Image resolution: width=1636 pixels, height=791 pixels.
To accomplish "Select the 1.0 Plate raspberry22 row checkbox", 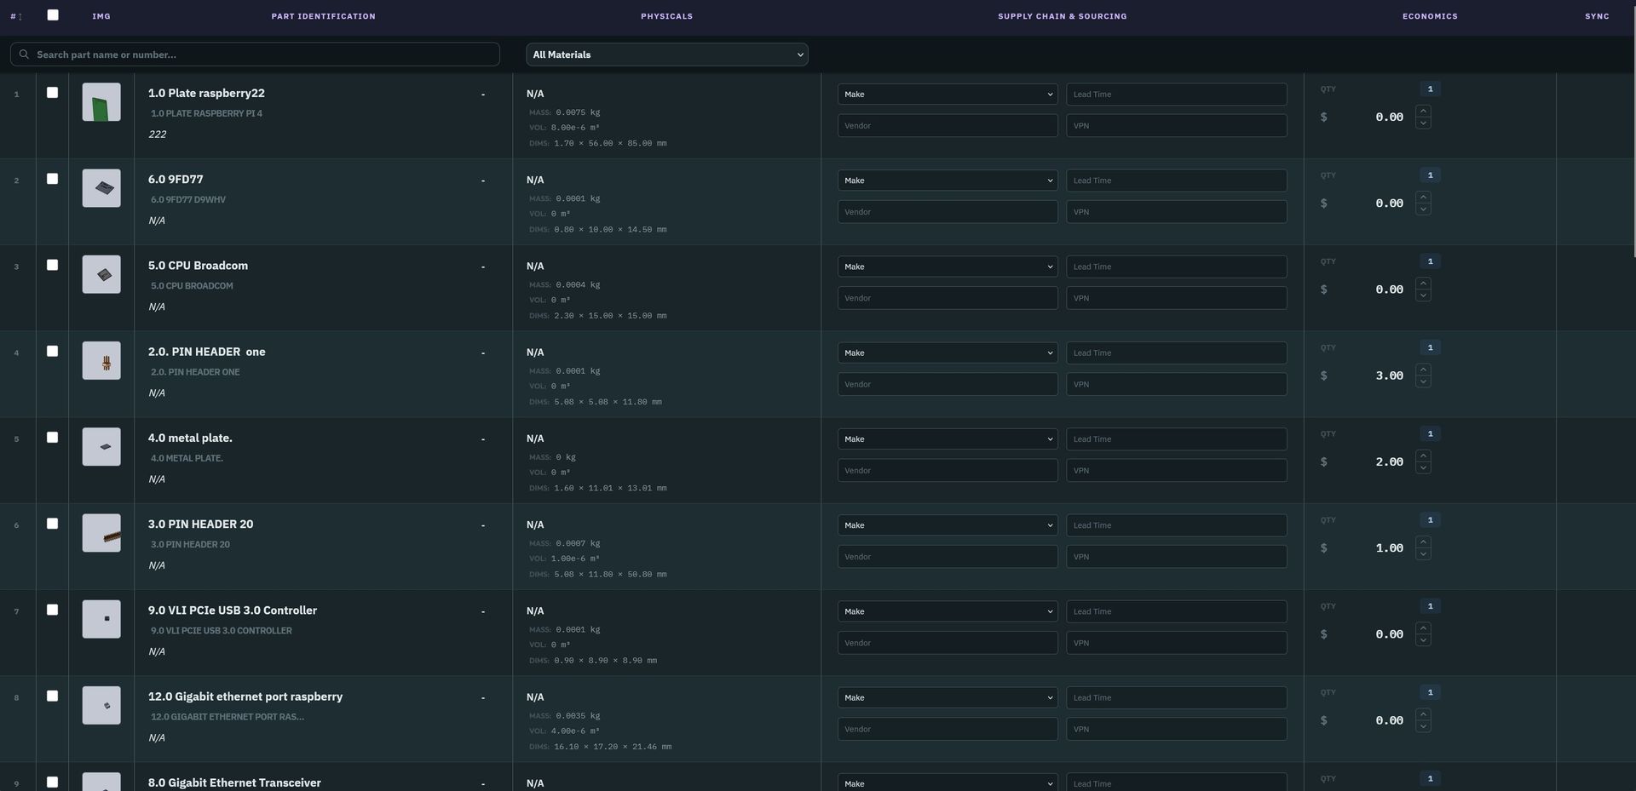I will tap(52, 93).
